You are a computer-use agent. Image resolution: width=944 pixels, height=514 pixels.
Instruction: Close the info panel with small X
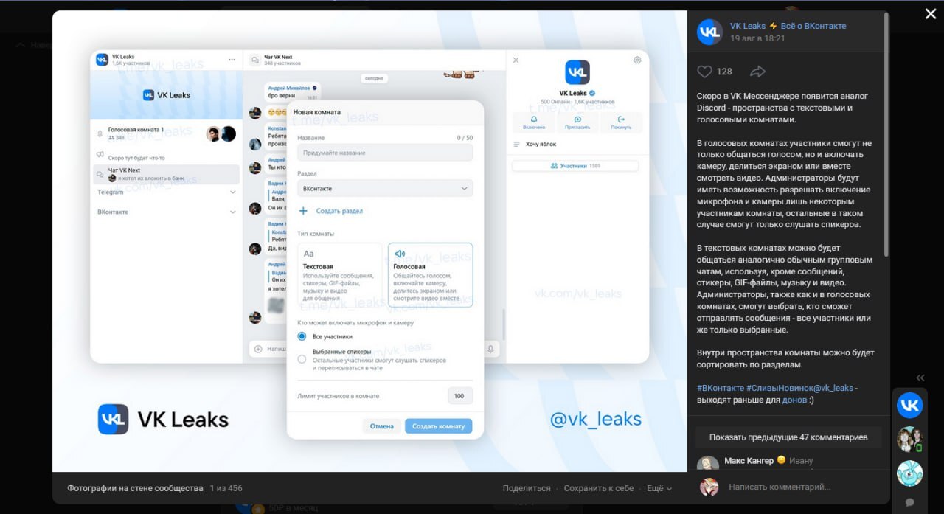516,60
